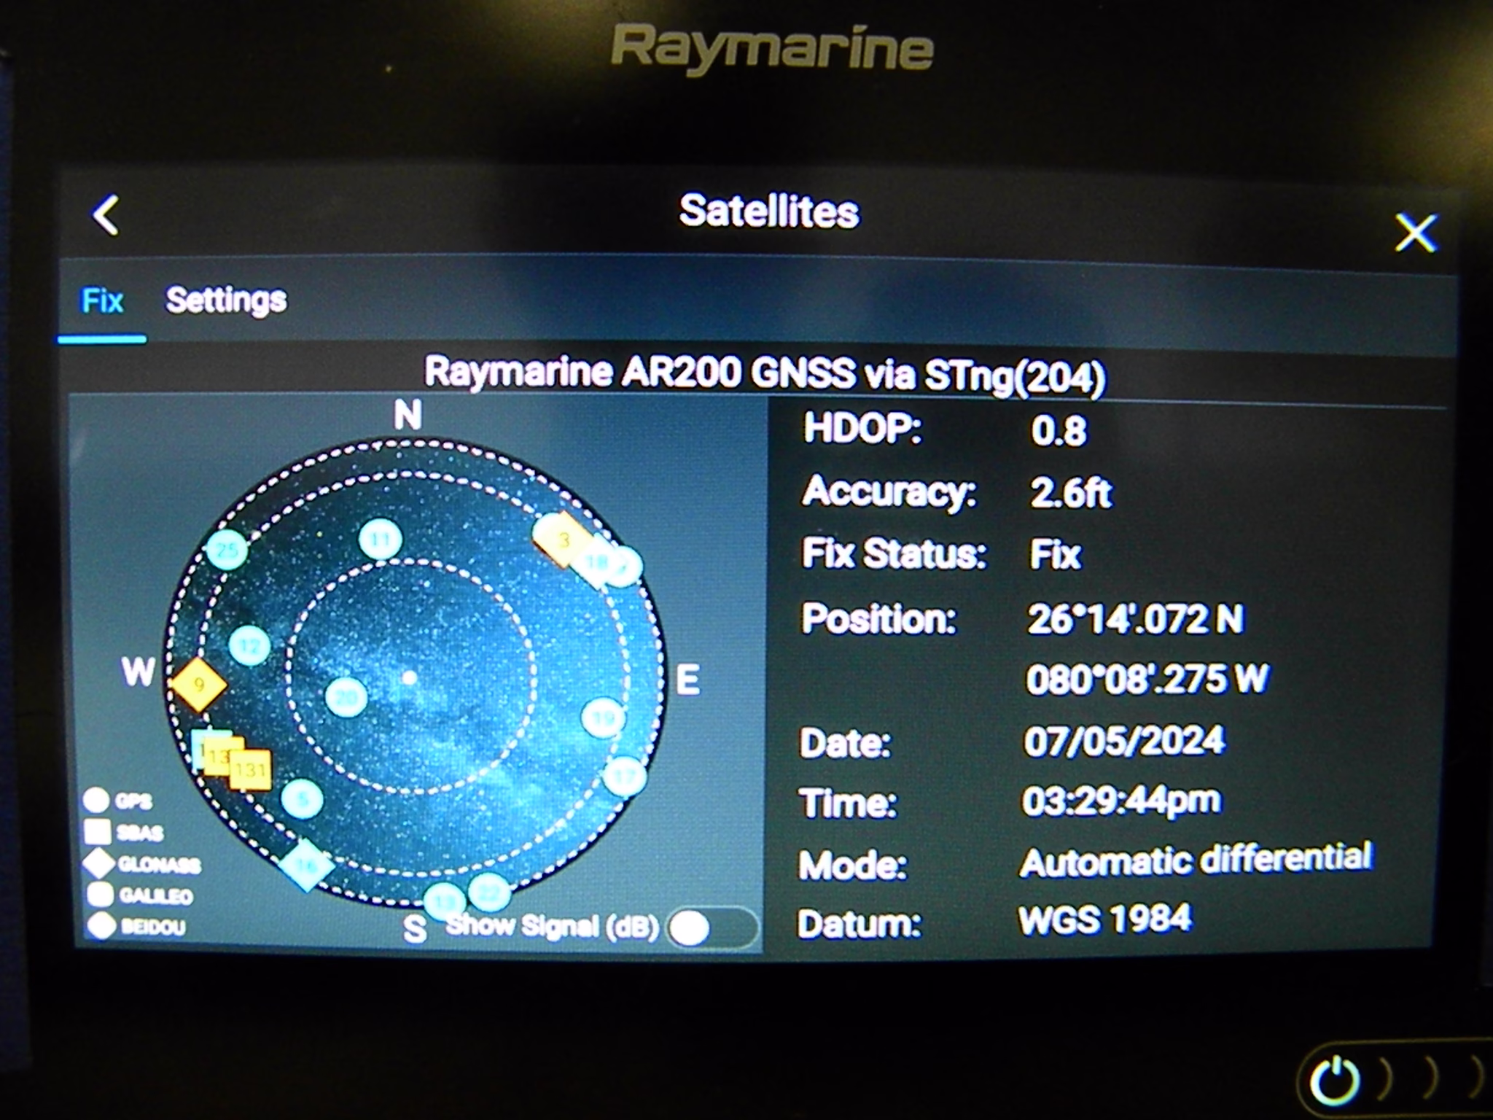
Task: Select orange GLONASS diamond 9 near west
Action: [198, 685]
